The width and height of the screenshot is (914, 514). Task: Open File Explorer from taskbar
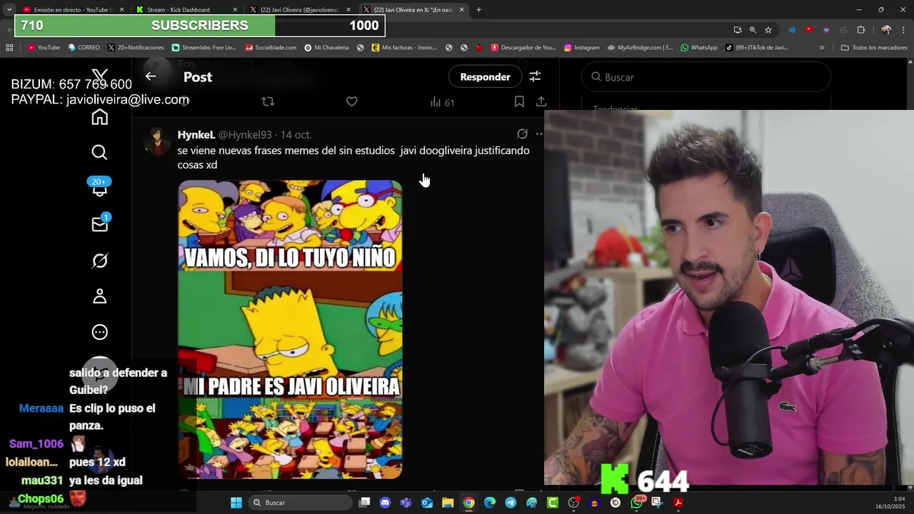coord(448,503)
